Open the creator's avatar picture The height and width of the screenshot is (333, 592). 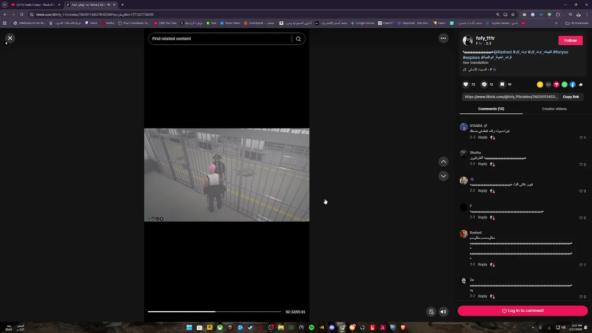[468, 41]
